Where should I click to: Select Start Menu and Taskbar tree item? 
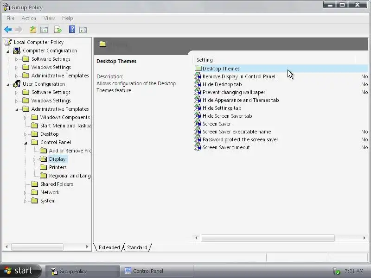pos(65,126)
